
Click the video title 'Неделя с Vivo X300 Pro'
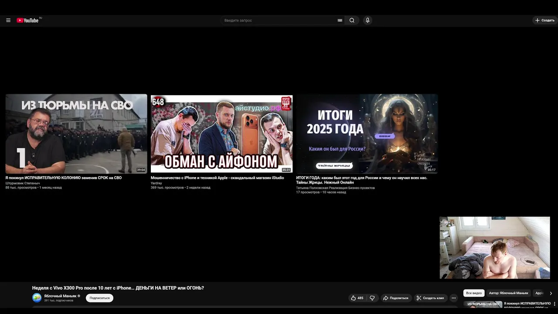tap(118, 288)
